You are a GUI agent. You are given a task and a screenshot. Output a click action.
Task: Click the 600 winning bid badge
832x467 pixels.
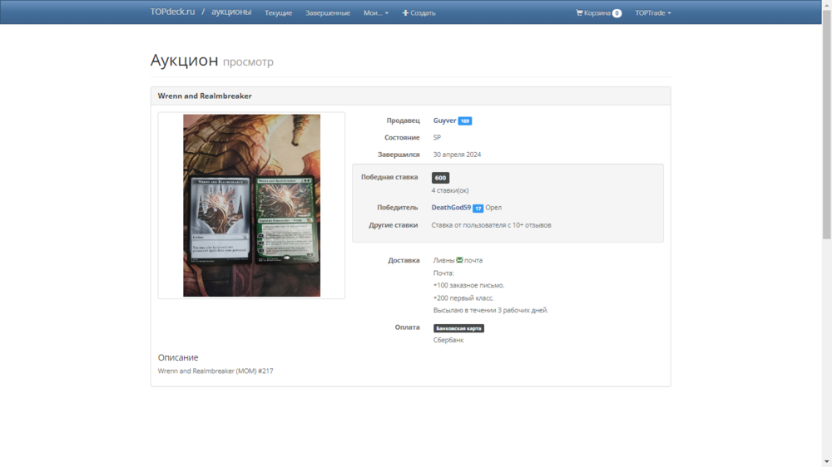pos(440,178)
